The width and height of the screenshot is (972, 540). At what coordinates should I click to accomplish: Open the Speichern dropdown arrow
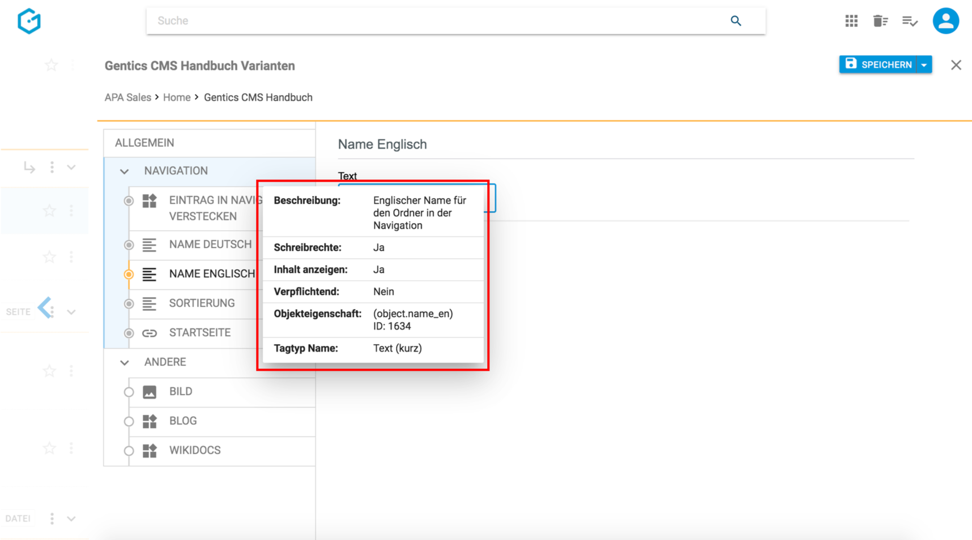[x=924, y=65]
